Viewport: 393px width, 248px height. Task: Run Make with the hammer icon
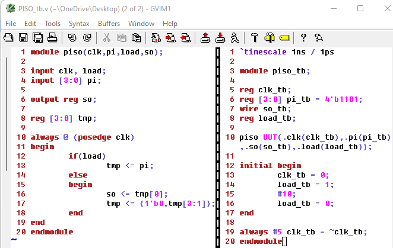(x=255, y=38)
